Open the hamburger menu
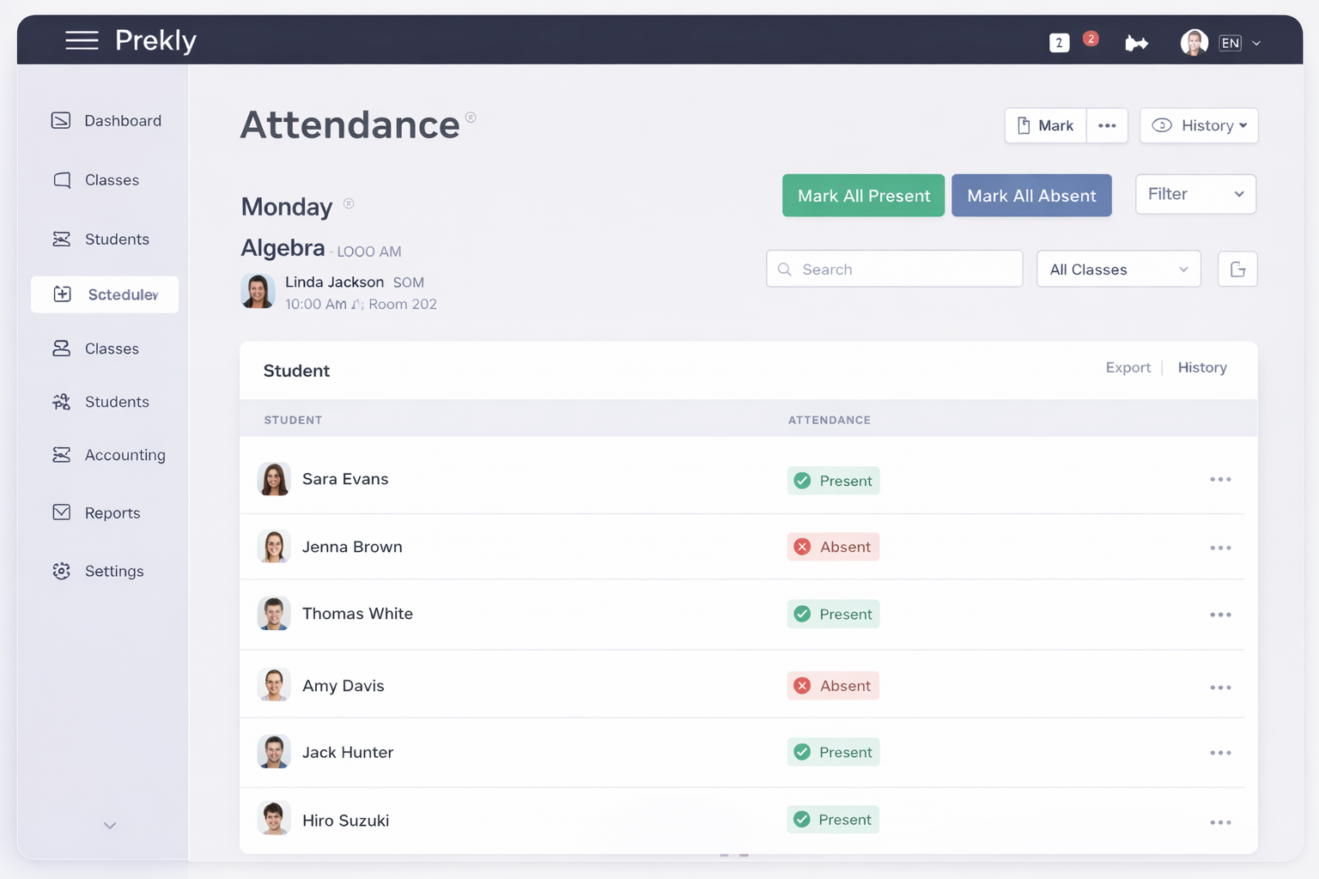The height and width of the screenshot is (879, 1319). point(82,39)
